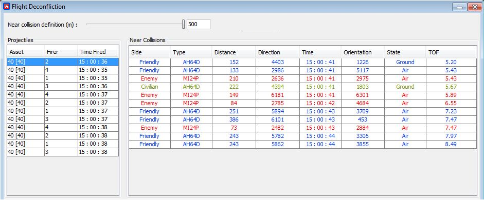The width and height of the screenshot is (484, 200).
Task: Click the Orientation column header
Action: [x=363, y=52]
